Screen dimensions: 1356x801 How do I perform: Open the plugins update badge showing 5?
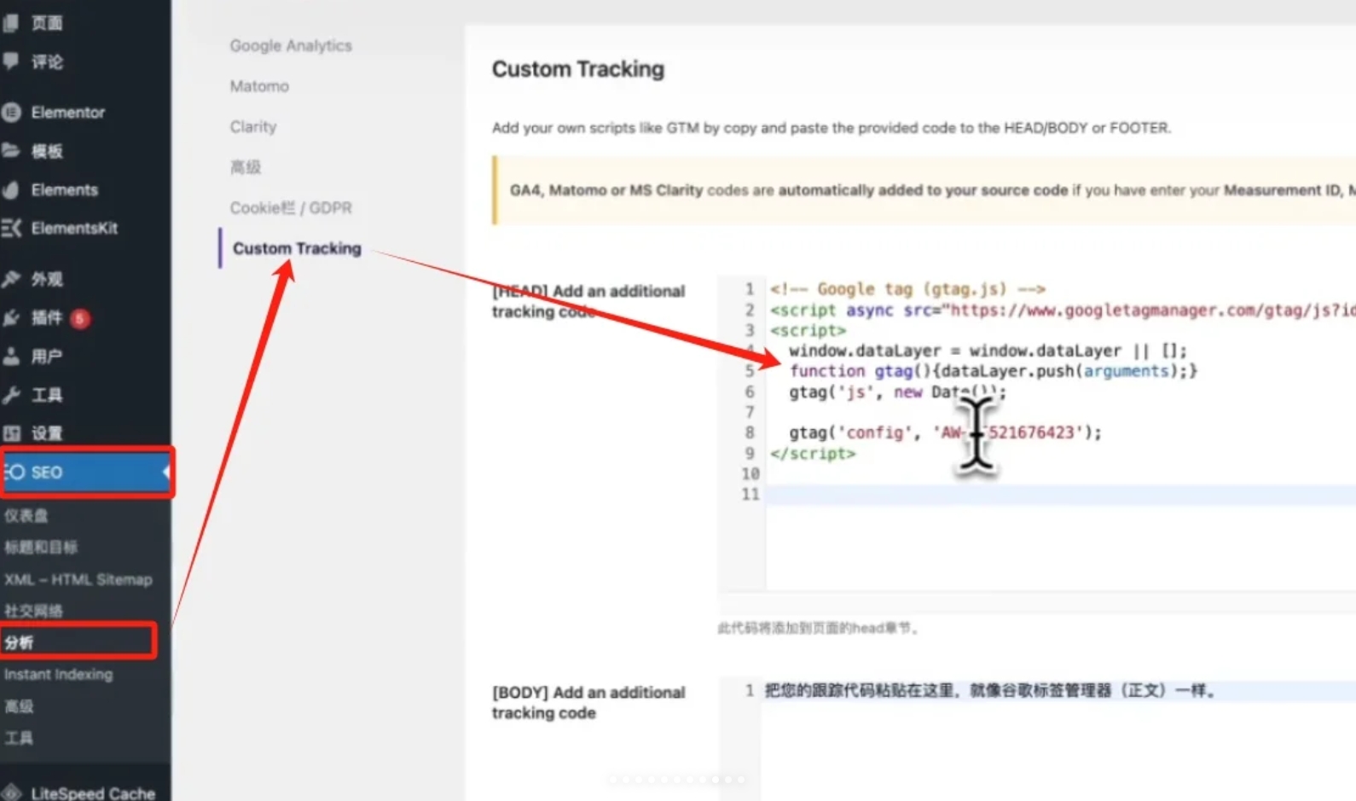pyautogui.click(x=79, y=319)
